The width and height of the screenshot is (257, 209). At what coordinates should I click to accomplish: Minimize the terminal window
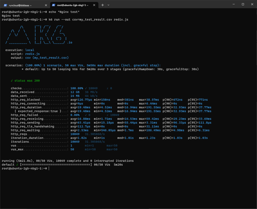234,4
